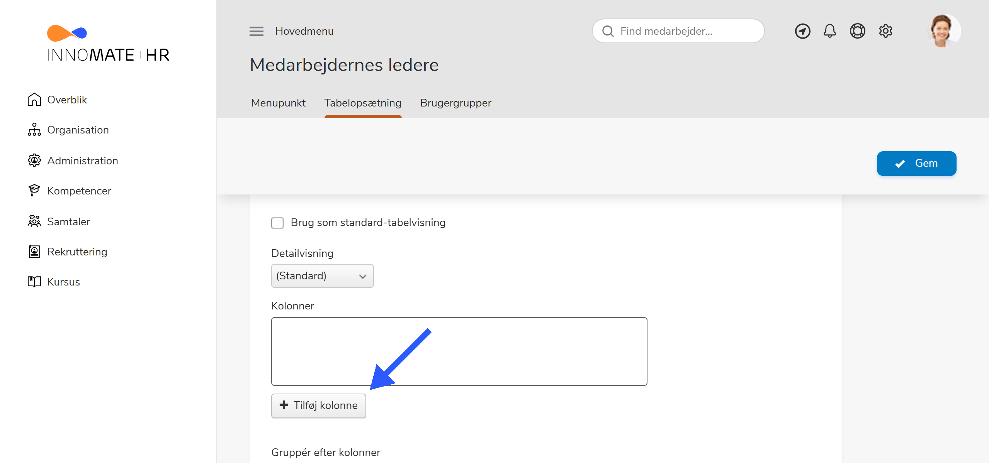Screen dimensions: 989x463
Task: Click the Kompetencer graduation cap icon
Action: coord(34,191)
